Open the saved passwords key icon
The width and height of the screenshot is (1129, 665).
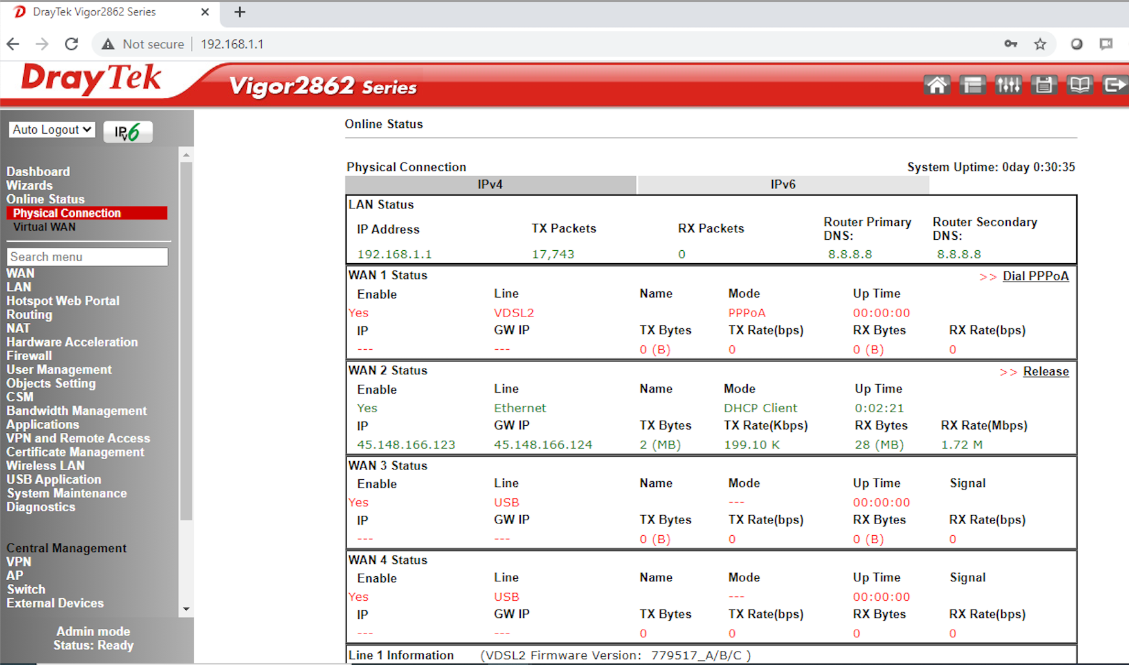point(1011,44)
